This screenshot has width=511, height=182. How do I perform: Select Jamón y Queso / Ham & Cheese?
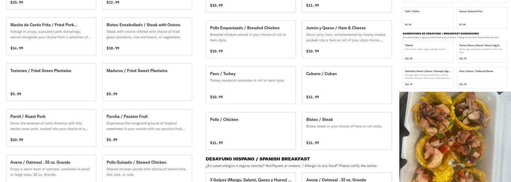[x=347, y=39]
